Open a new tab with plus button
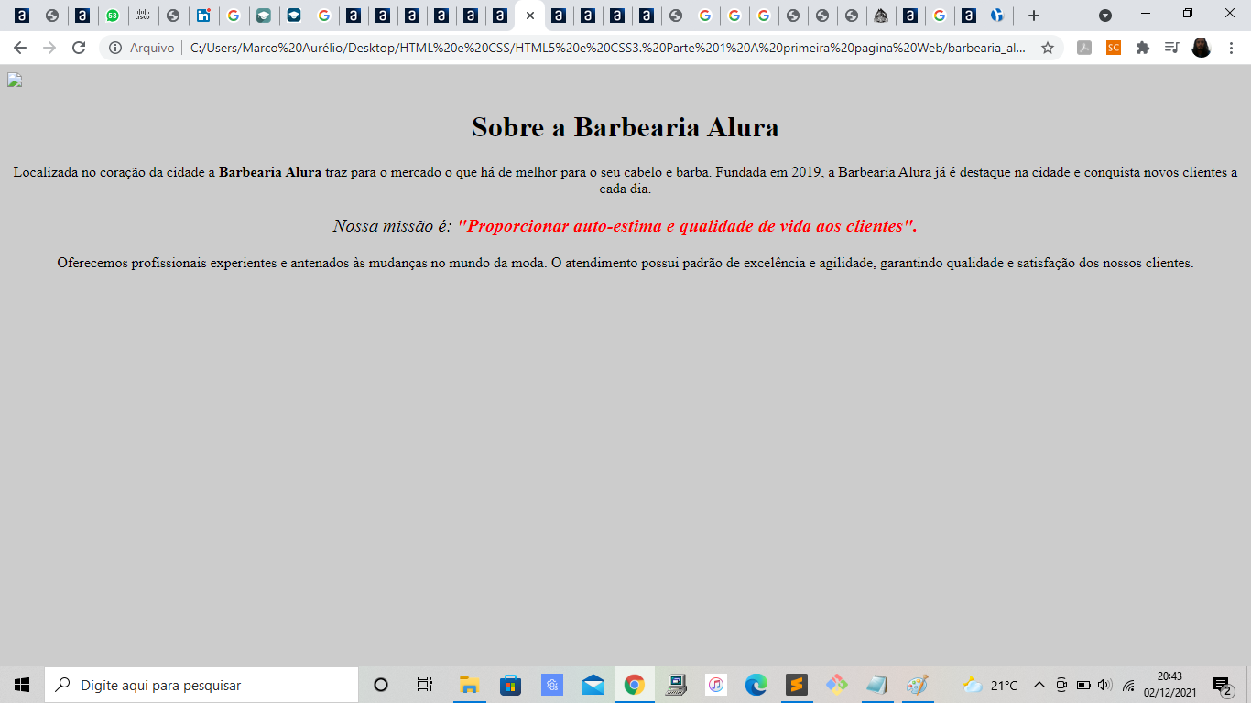This screenshot has height=703, width=1251. [x=1034, y=16]
